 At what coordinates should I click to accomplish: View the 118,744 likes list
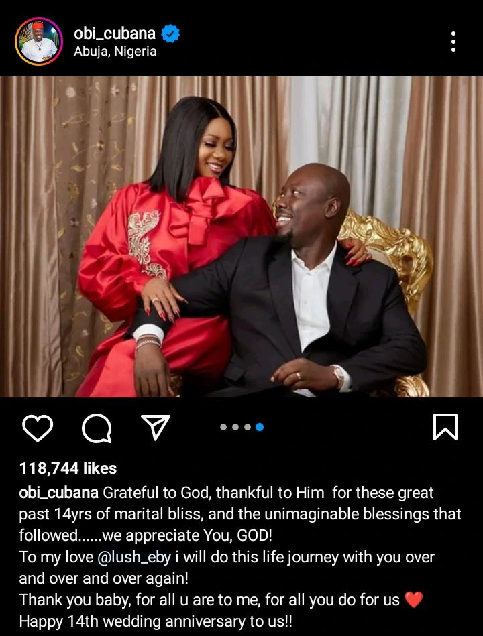click(x=68, y=468)
